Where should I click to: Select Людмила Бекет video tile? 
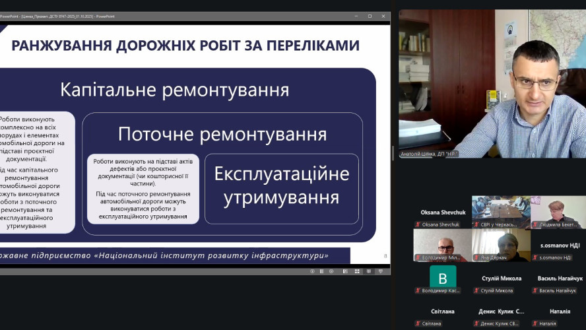pyautogui.click(x=556, y=211)
